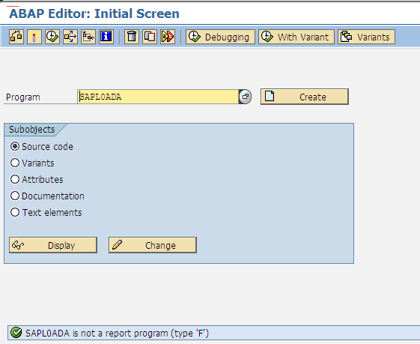Click the Rename program icon
This screenshot has height=344, width=420.
click(x=168, y=37)
